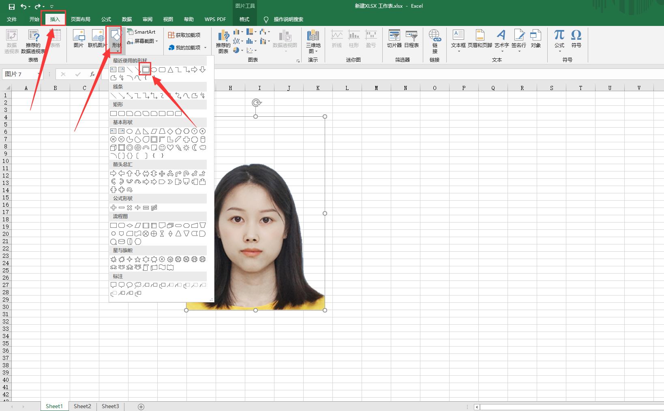
Task: Expand the name box dropdown showing 图片 7
Action: point(39,74)
